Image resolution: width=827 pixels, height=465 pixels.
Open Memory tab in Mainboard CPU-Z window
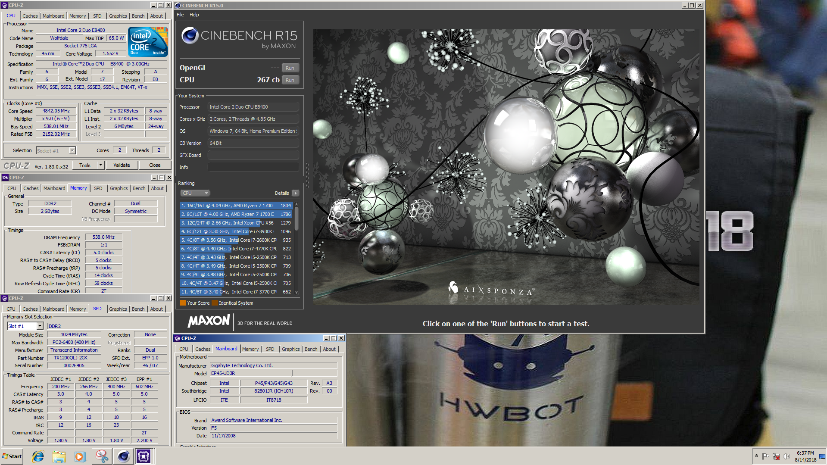coord(250,349)
